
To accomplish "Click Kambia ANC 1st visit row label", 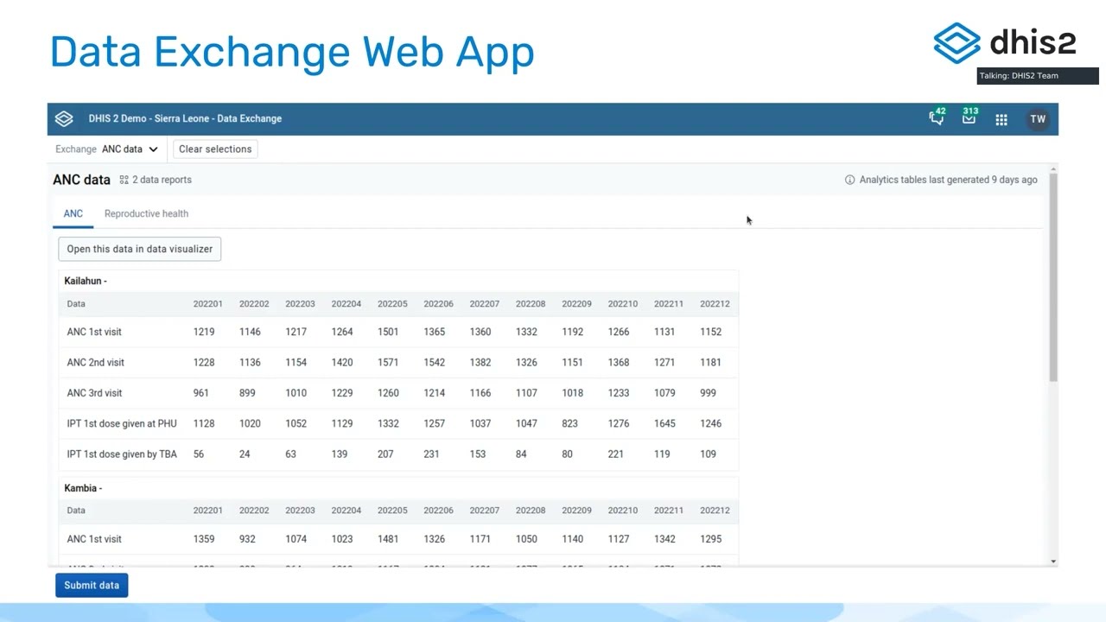I will (x=94, y=539).
